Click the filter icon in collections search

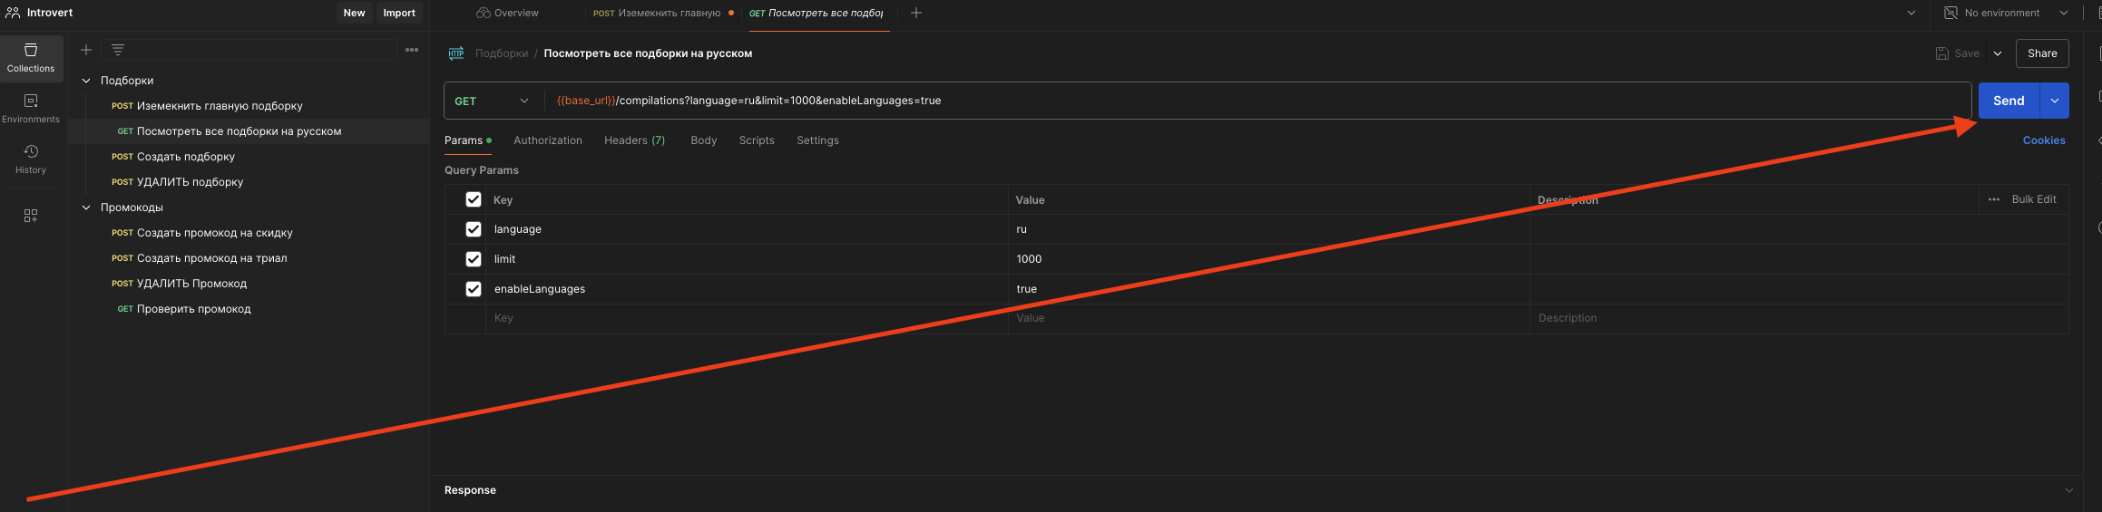click(118, 50)
